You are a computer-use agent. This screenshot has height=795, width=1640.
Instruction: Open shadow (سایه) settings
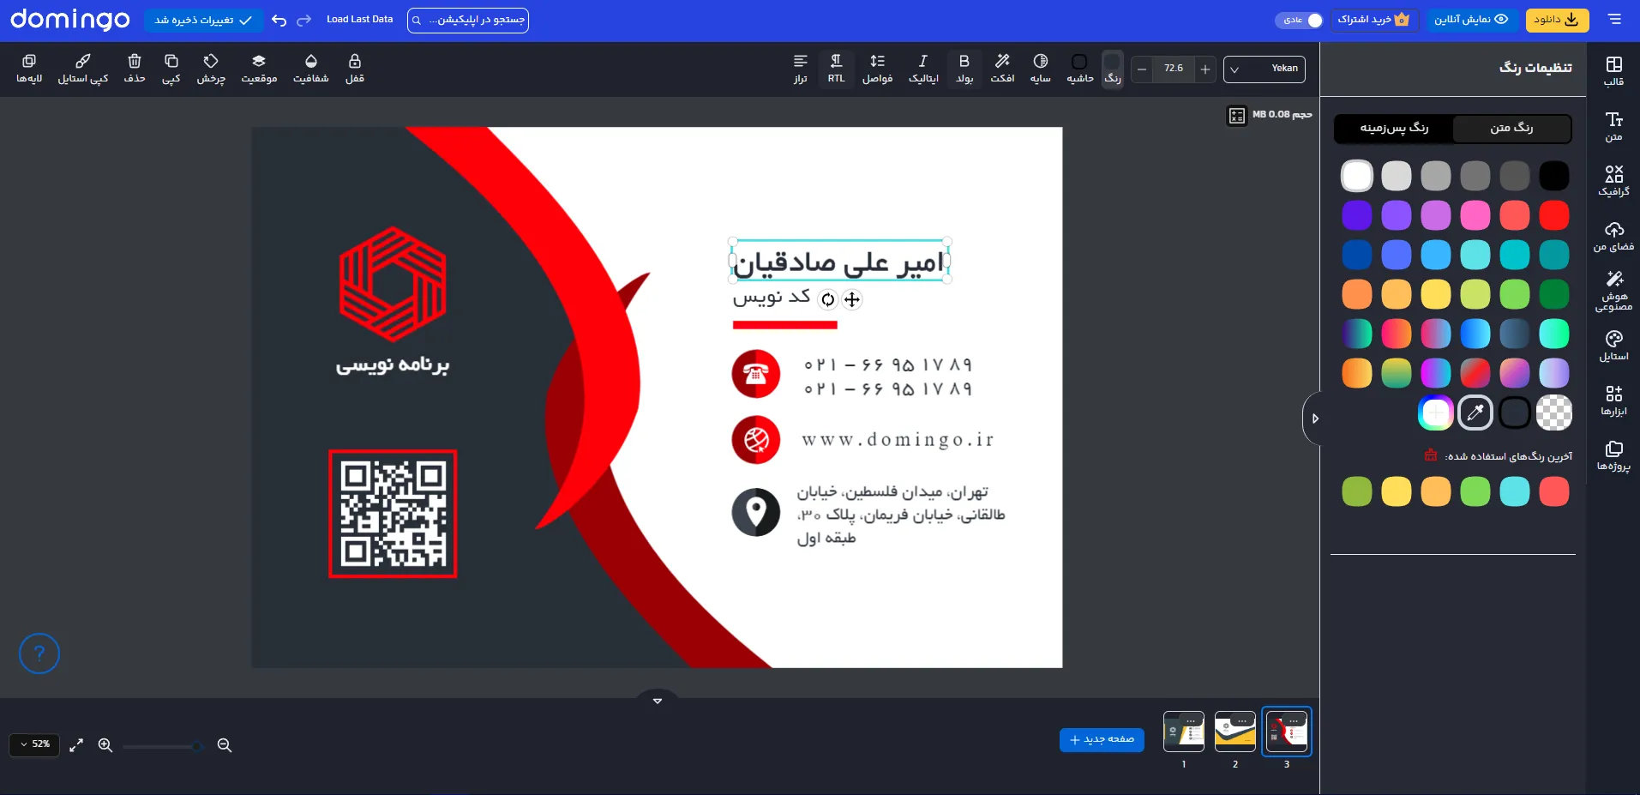coord(1040,69)
